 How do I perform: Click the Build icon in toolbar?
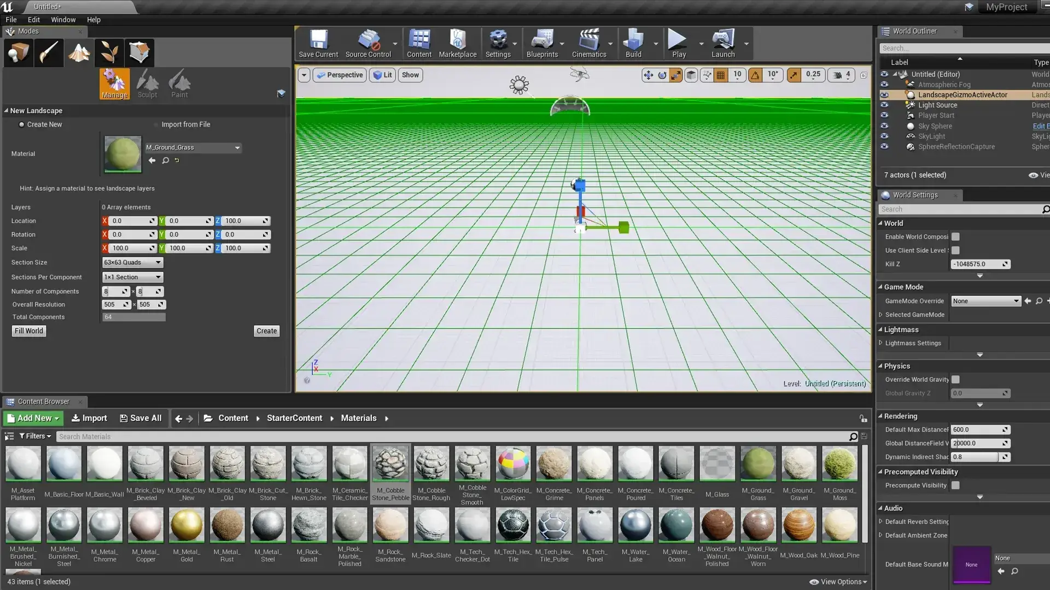pyautogui.click(x=633, y=43)
